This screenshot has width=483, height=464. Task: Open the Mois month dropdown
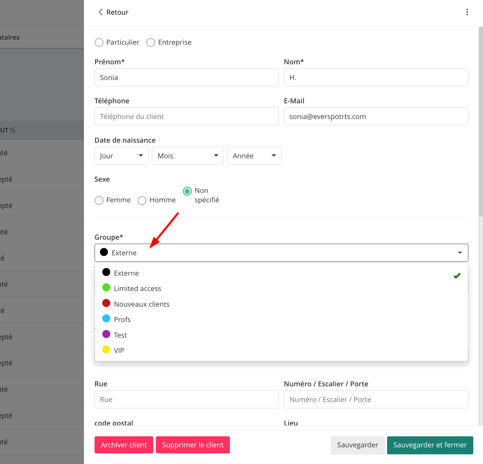coord(188,156)
